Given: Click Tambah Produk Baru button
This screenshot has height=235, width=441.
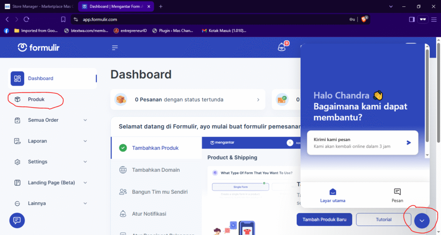Looking at the screenshot, I should coord(324,220).
